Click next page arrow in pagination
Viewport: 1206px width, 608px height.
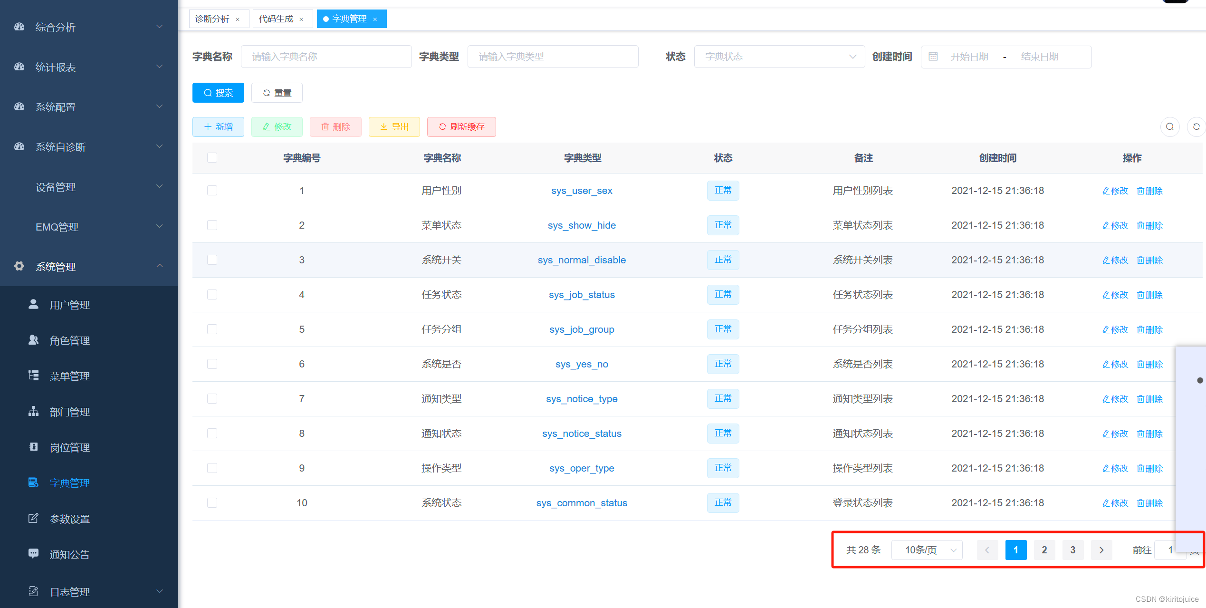(1101, 550)
